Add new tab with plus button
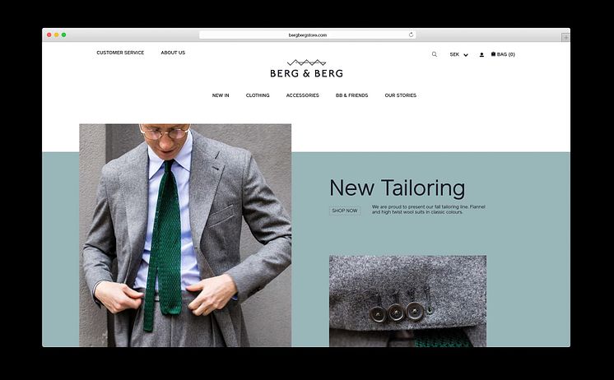This screenshot has height=380, width=614. pos(565,38)
